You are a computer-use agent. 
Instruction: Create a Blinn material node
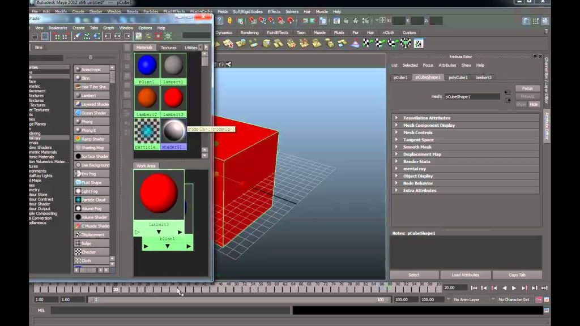(x=92, y=78)
